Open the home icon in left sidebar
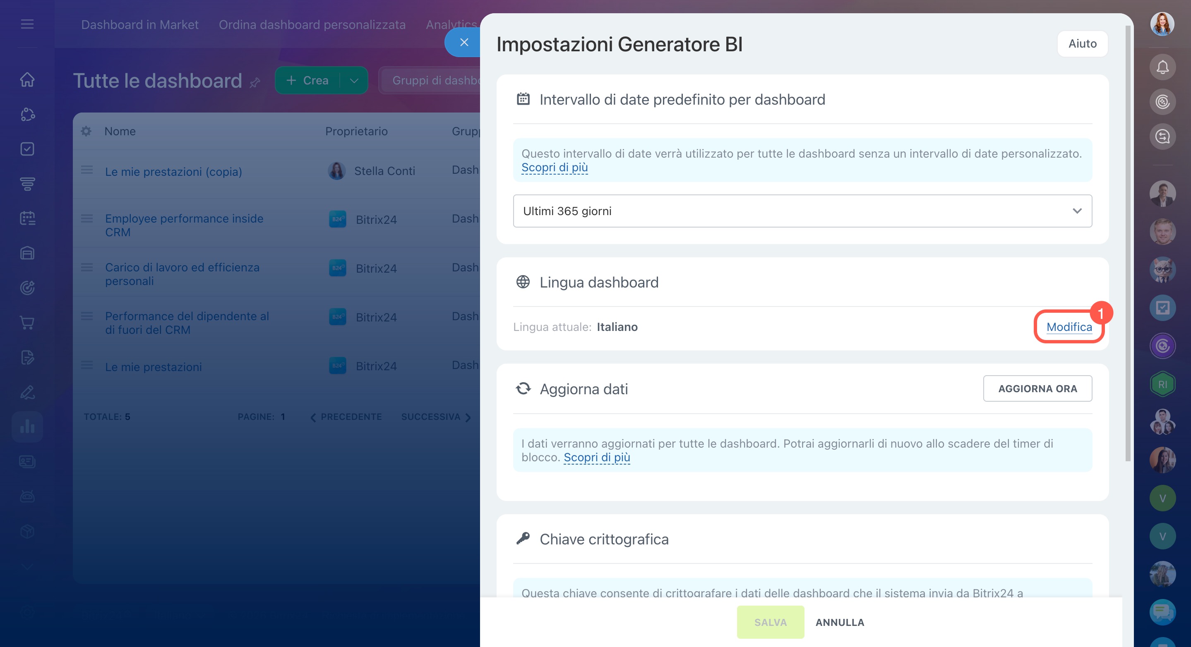 27,79
